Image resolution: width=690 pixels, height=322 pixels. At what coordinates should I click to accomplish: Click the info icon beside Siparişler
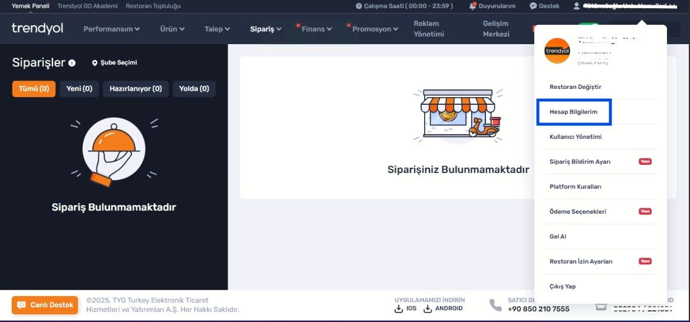pos(72,63)
